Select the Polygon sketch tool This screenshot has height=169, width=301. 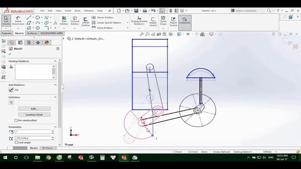point(38,28)
